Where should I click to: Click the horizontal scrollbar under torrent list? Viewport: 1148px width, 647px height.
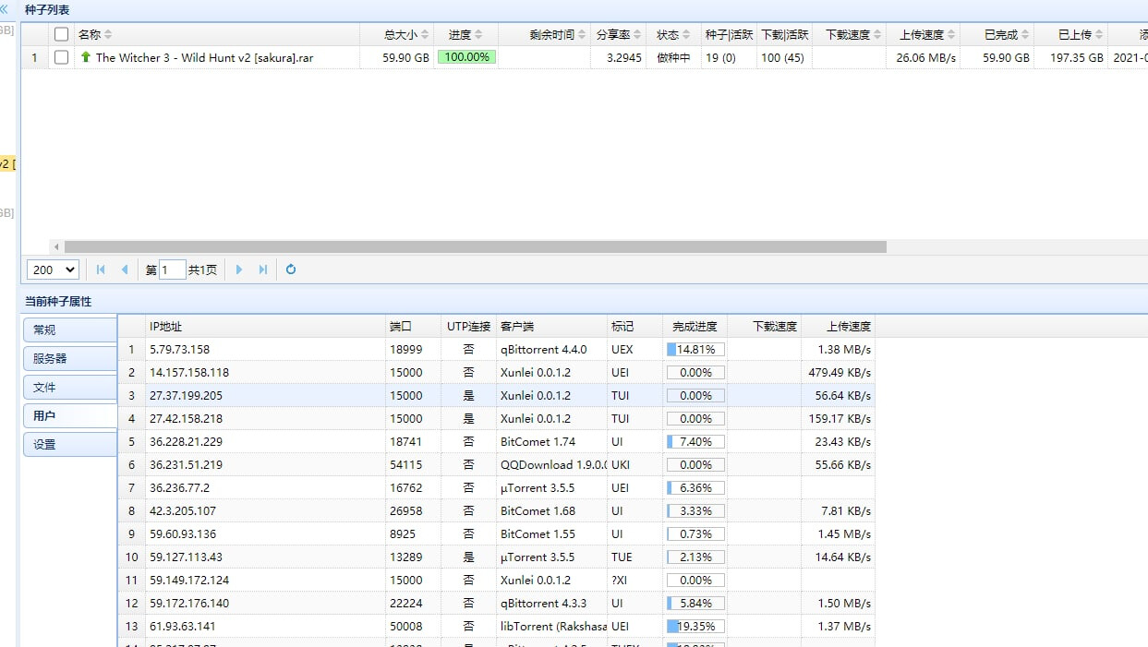point(475,247)
